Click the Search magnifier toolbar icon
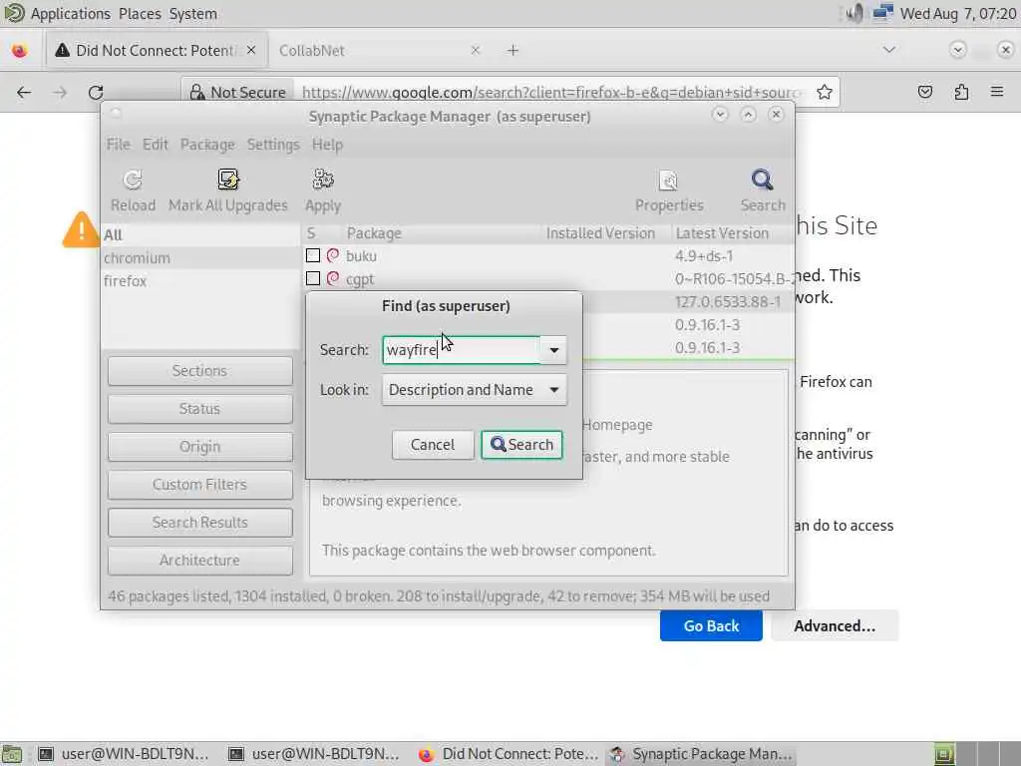 coord(763,180)
